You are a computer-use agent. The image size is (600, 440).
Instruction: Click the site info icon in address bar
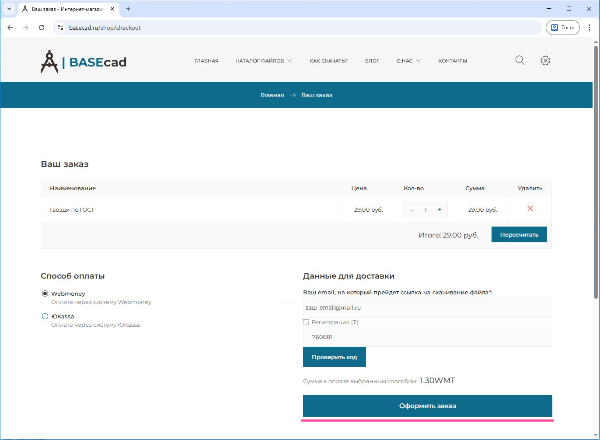61,28
